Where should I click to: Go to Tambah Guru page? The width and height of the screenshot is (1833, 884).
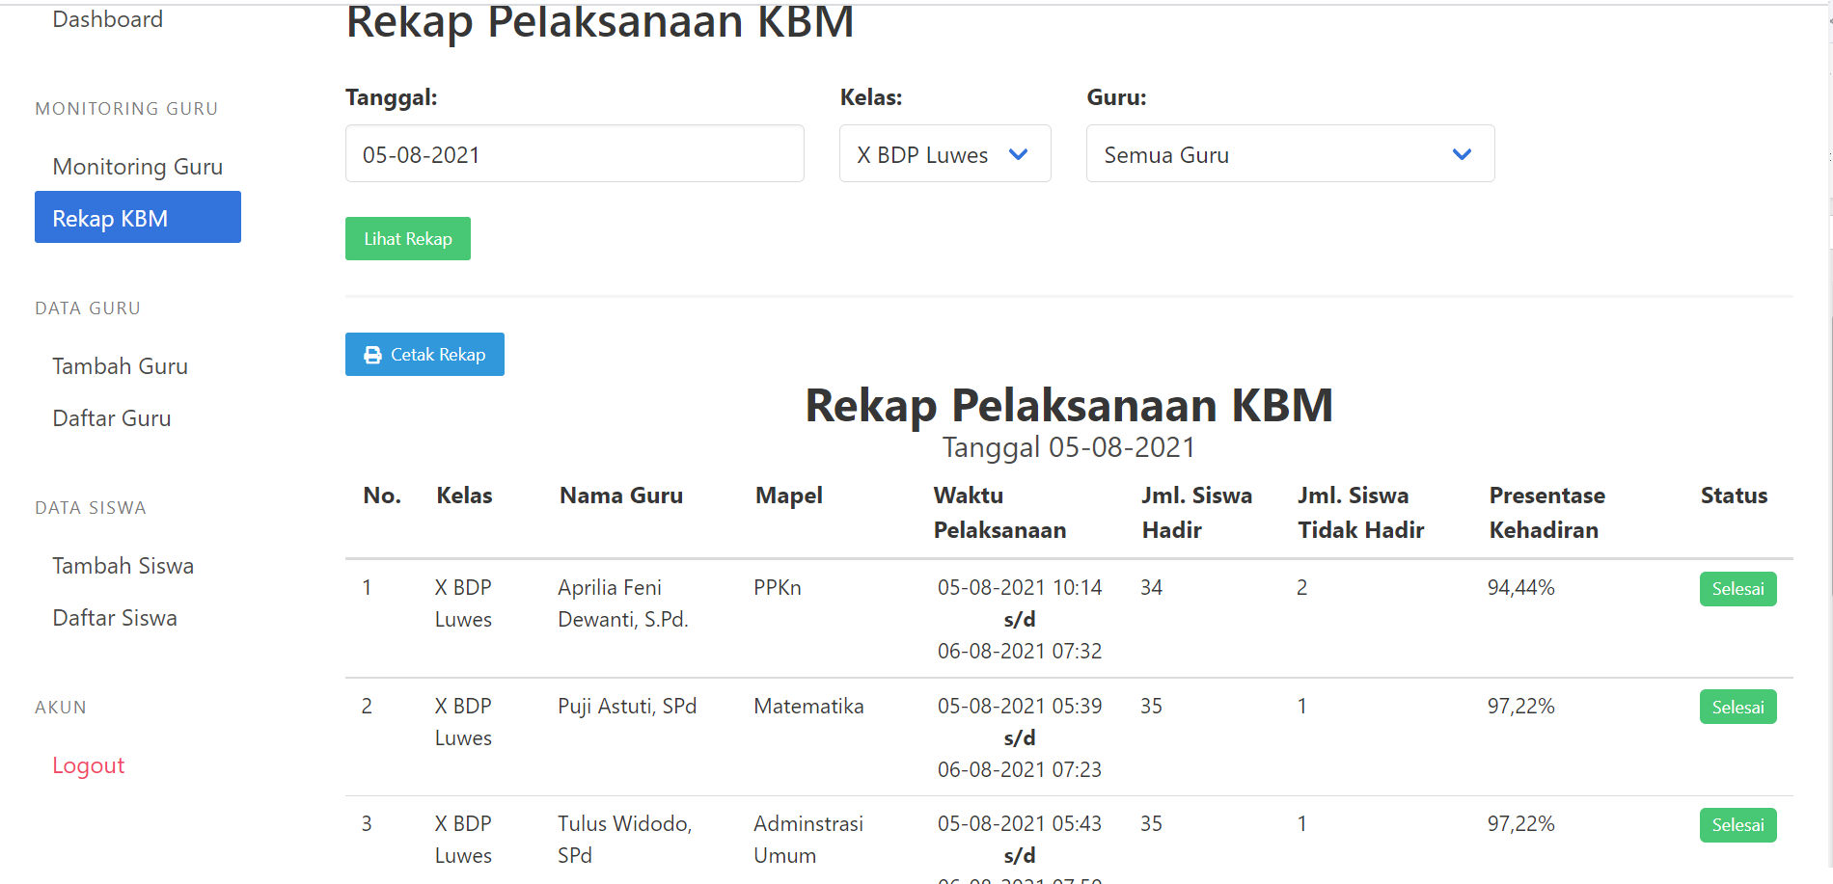[x=120, y=366]
